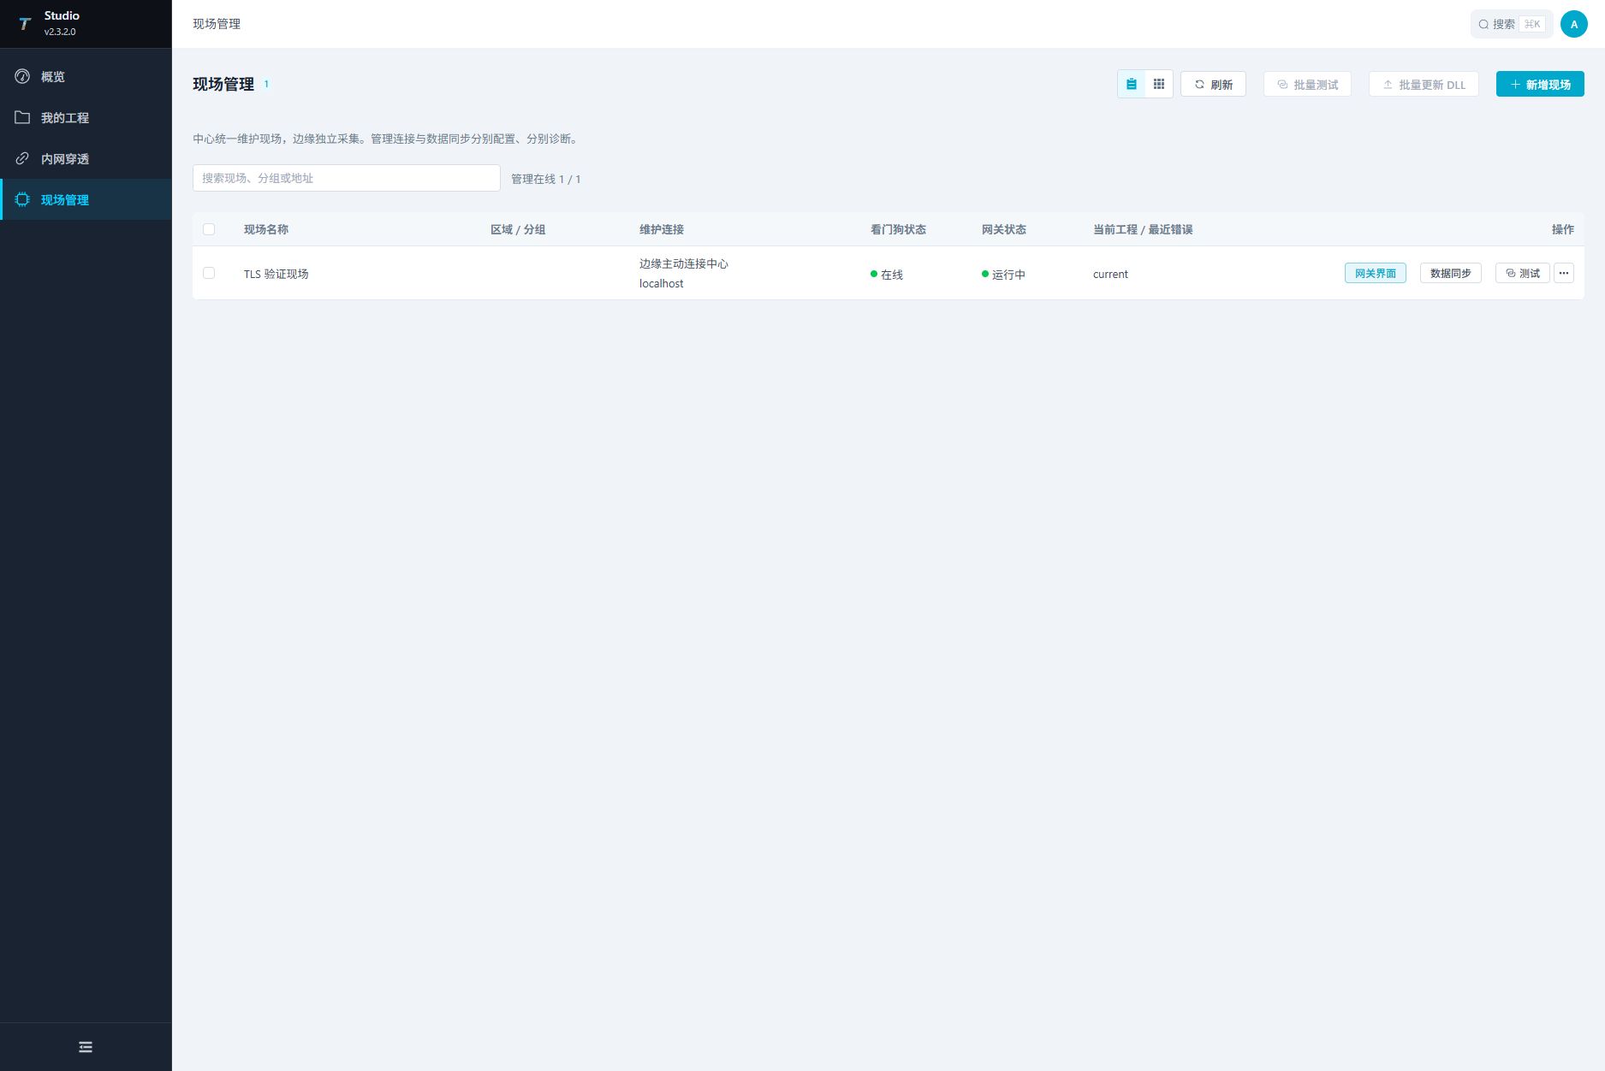Click the 现场管理 breadcrumb in top bar

[217, 24]
